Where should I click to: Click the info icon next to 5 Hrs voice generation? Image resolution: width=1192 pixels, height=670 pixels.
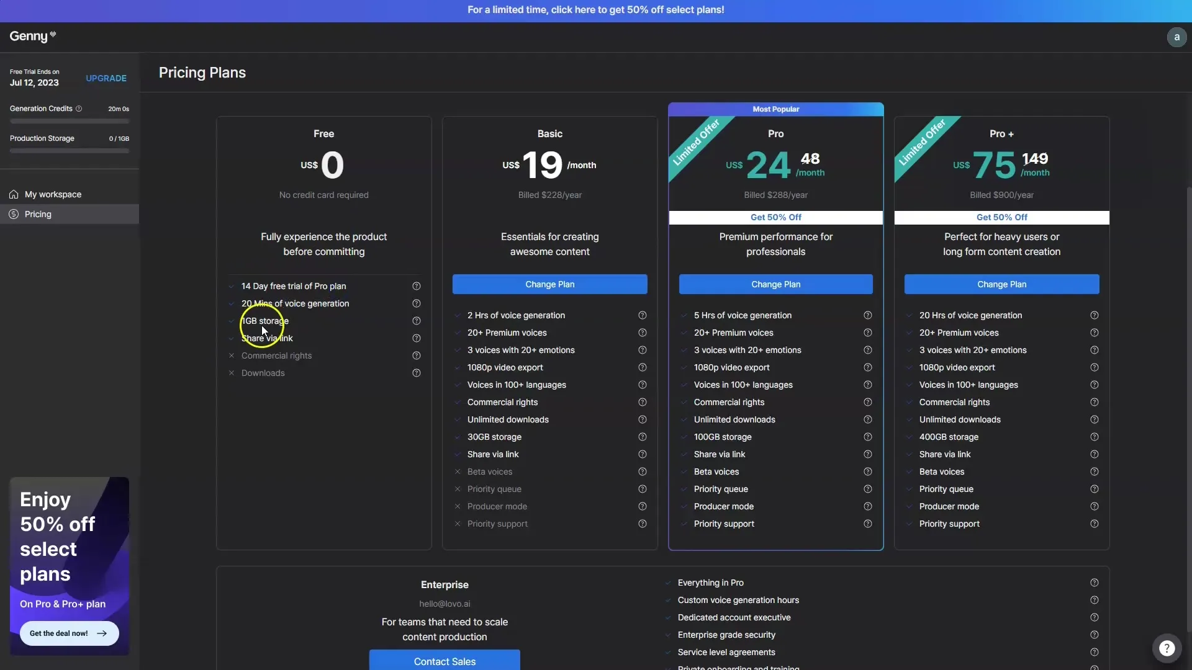pyautogui.click(x=868, y=315)
